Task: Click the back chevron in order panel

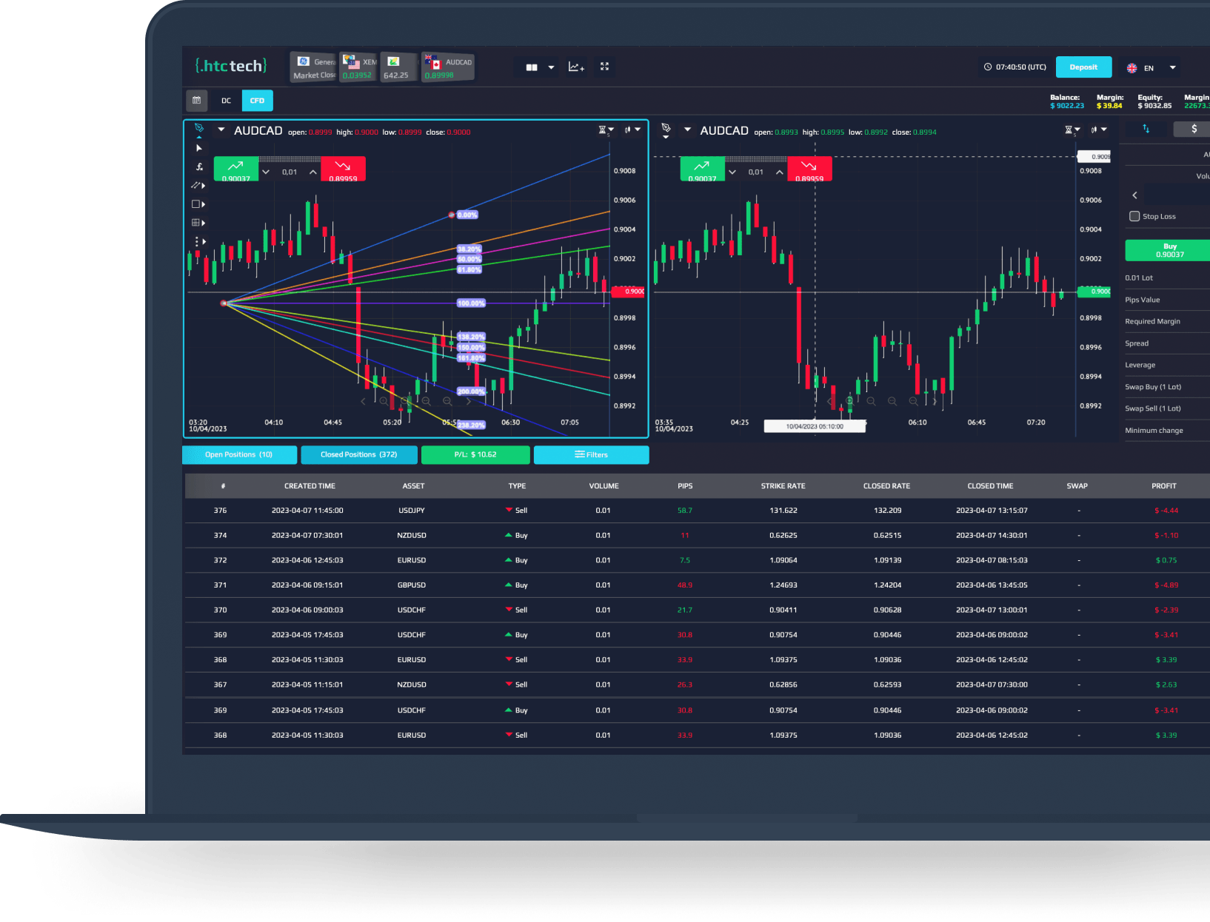Action: pos(1134,195)
